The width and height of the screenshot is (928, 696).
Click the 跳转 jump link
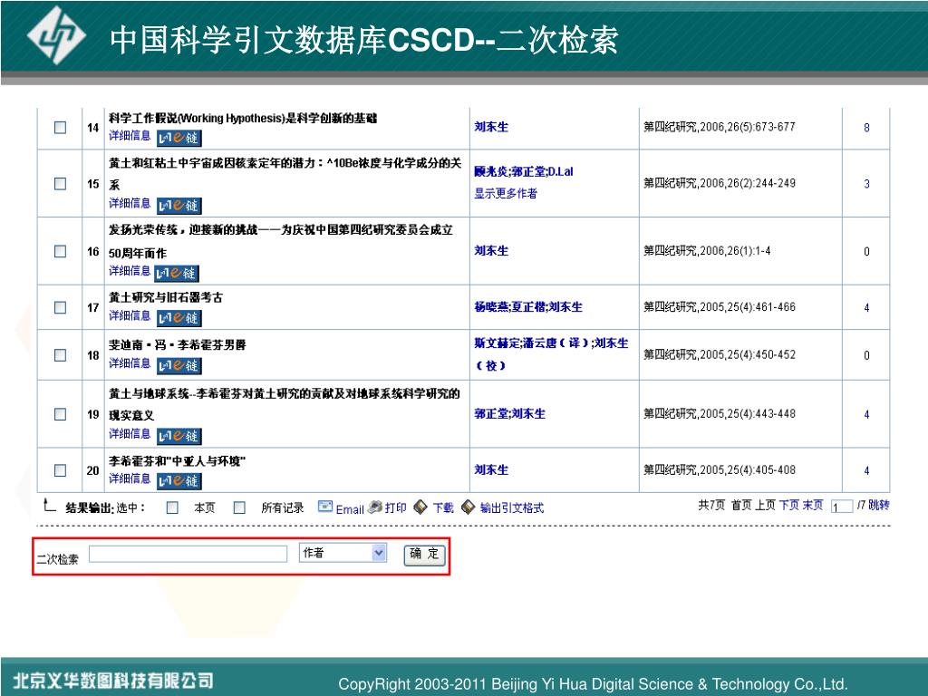click(879, 506)
